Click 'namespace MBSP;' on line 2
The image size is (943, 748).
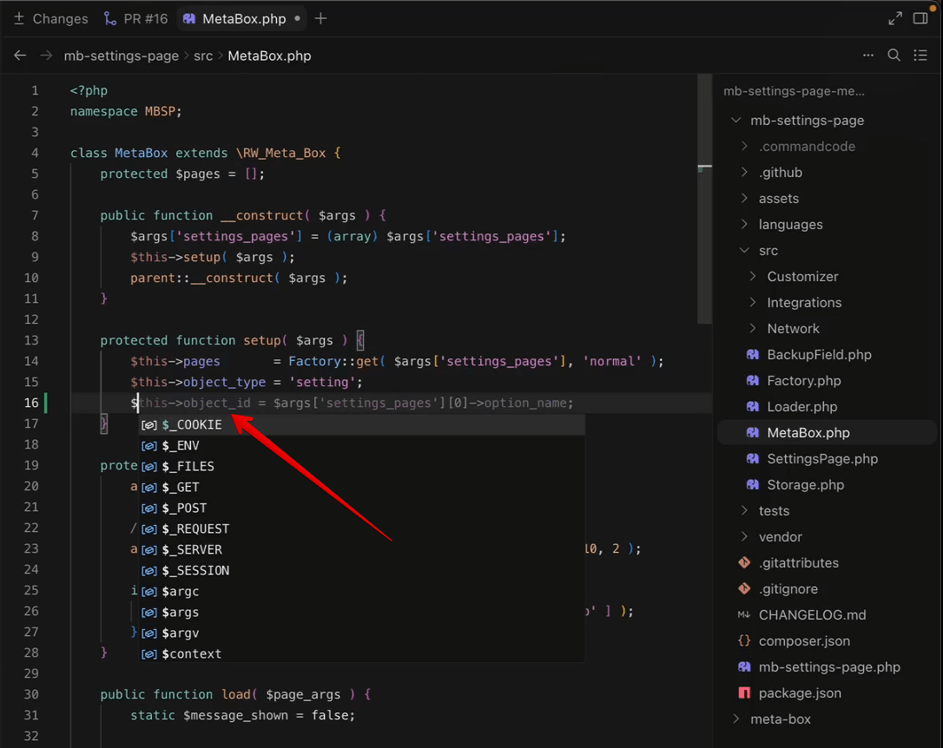click(126, 112)
